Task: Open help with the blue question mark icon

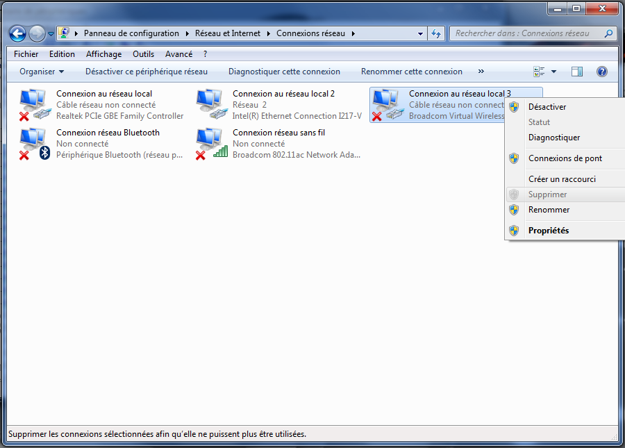Action: (602, 72)
